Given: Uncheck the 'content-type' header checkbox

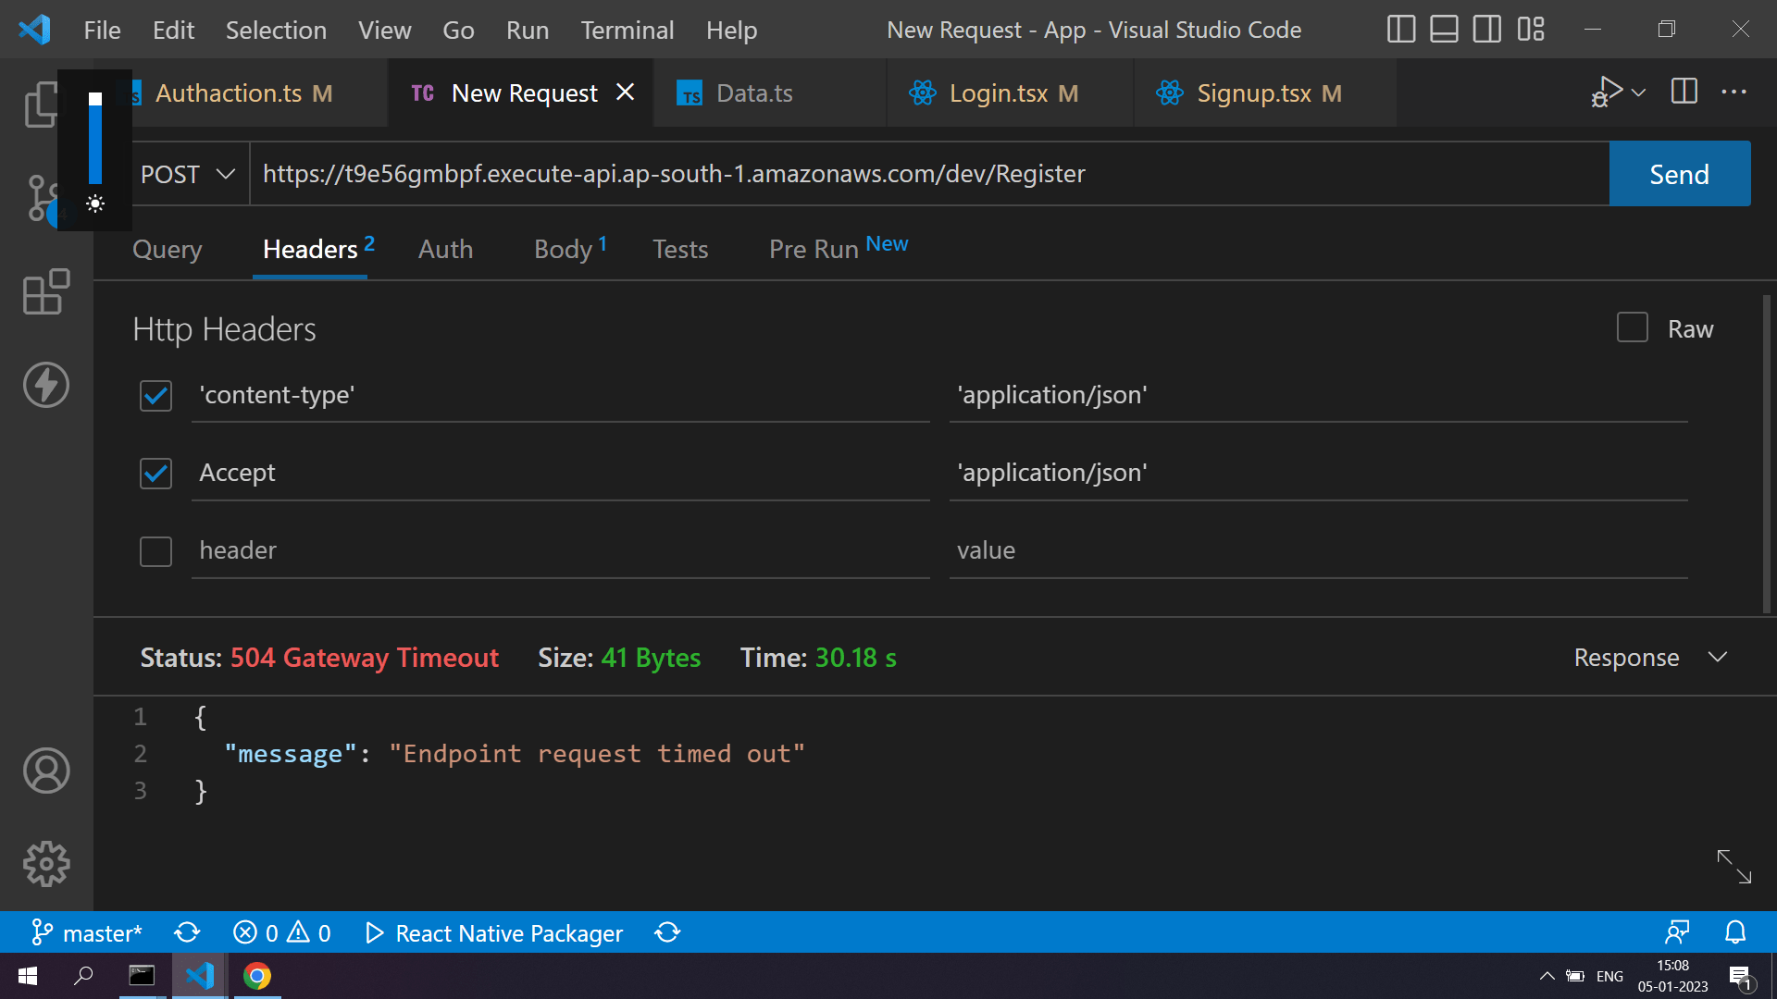Looking at the screenshot, I should [x=155, y=396].
